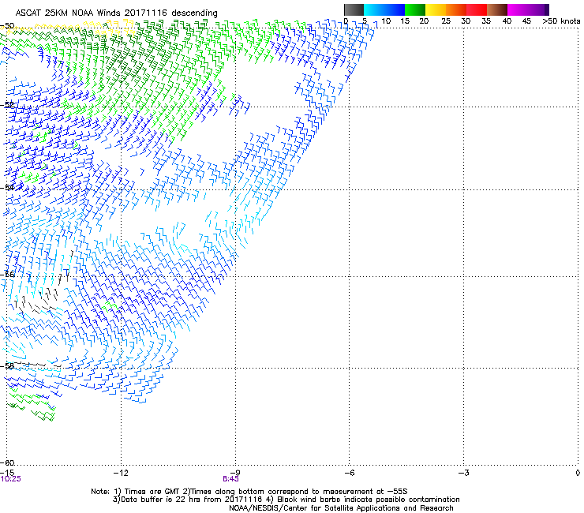Screen dimensions: 584x513
Task: Click the red swatch in the legend bar
Action: click(477, 10)
